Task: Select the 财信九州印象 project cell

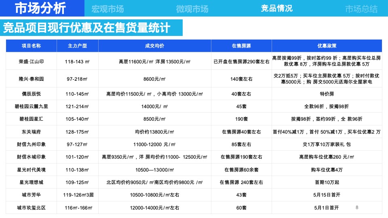Action: 31,145
